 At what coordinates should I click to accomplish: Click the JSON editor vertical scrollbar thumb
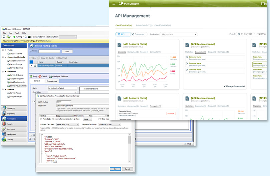(129, 140)
